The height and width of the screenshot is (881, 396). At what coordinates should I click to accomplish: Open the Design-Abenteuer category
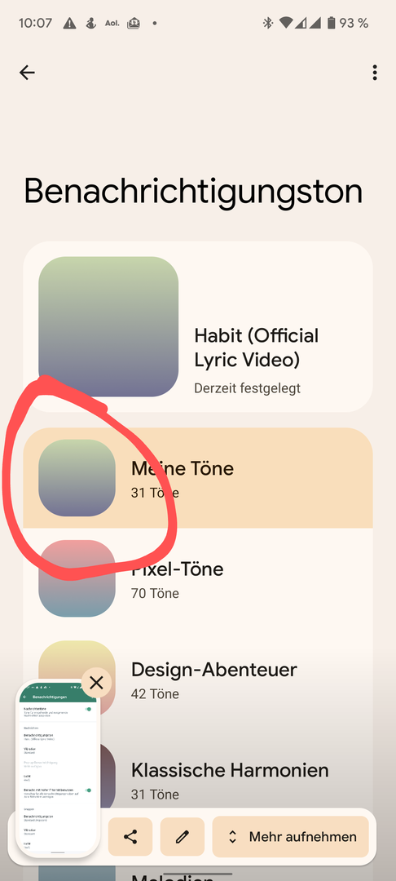click(198, 679)
